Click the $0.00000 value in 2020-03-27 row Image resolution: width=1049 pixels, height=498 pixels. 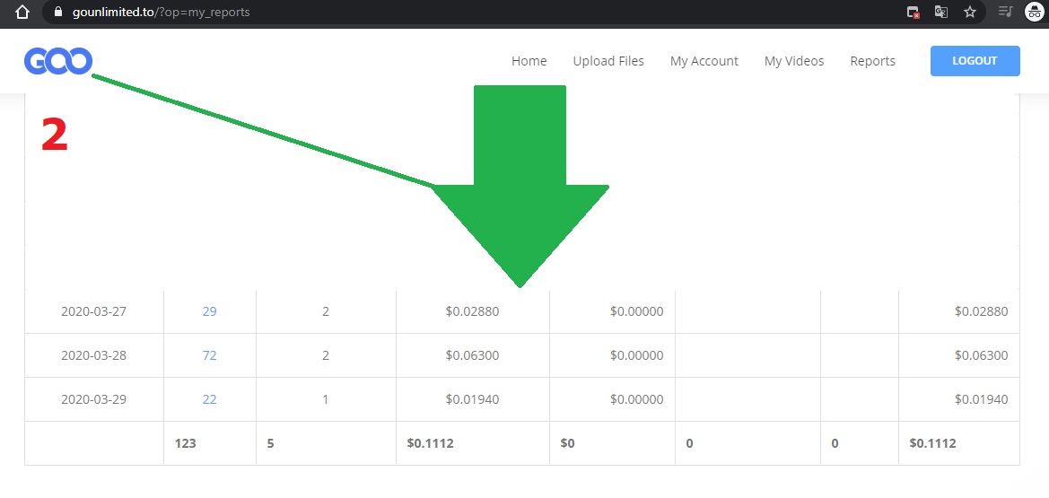tap(636, 311)
